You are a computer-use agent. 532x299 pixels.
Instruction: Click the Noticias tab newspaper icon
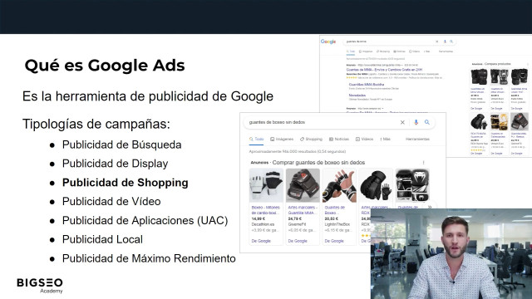point(331,139)
